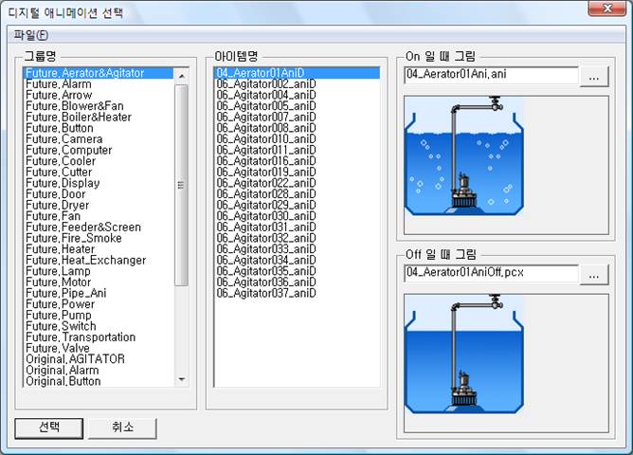The image size is (633, 455).
Task: Select group Future.Power
Action: click(x=99, y=304)
